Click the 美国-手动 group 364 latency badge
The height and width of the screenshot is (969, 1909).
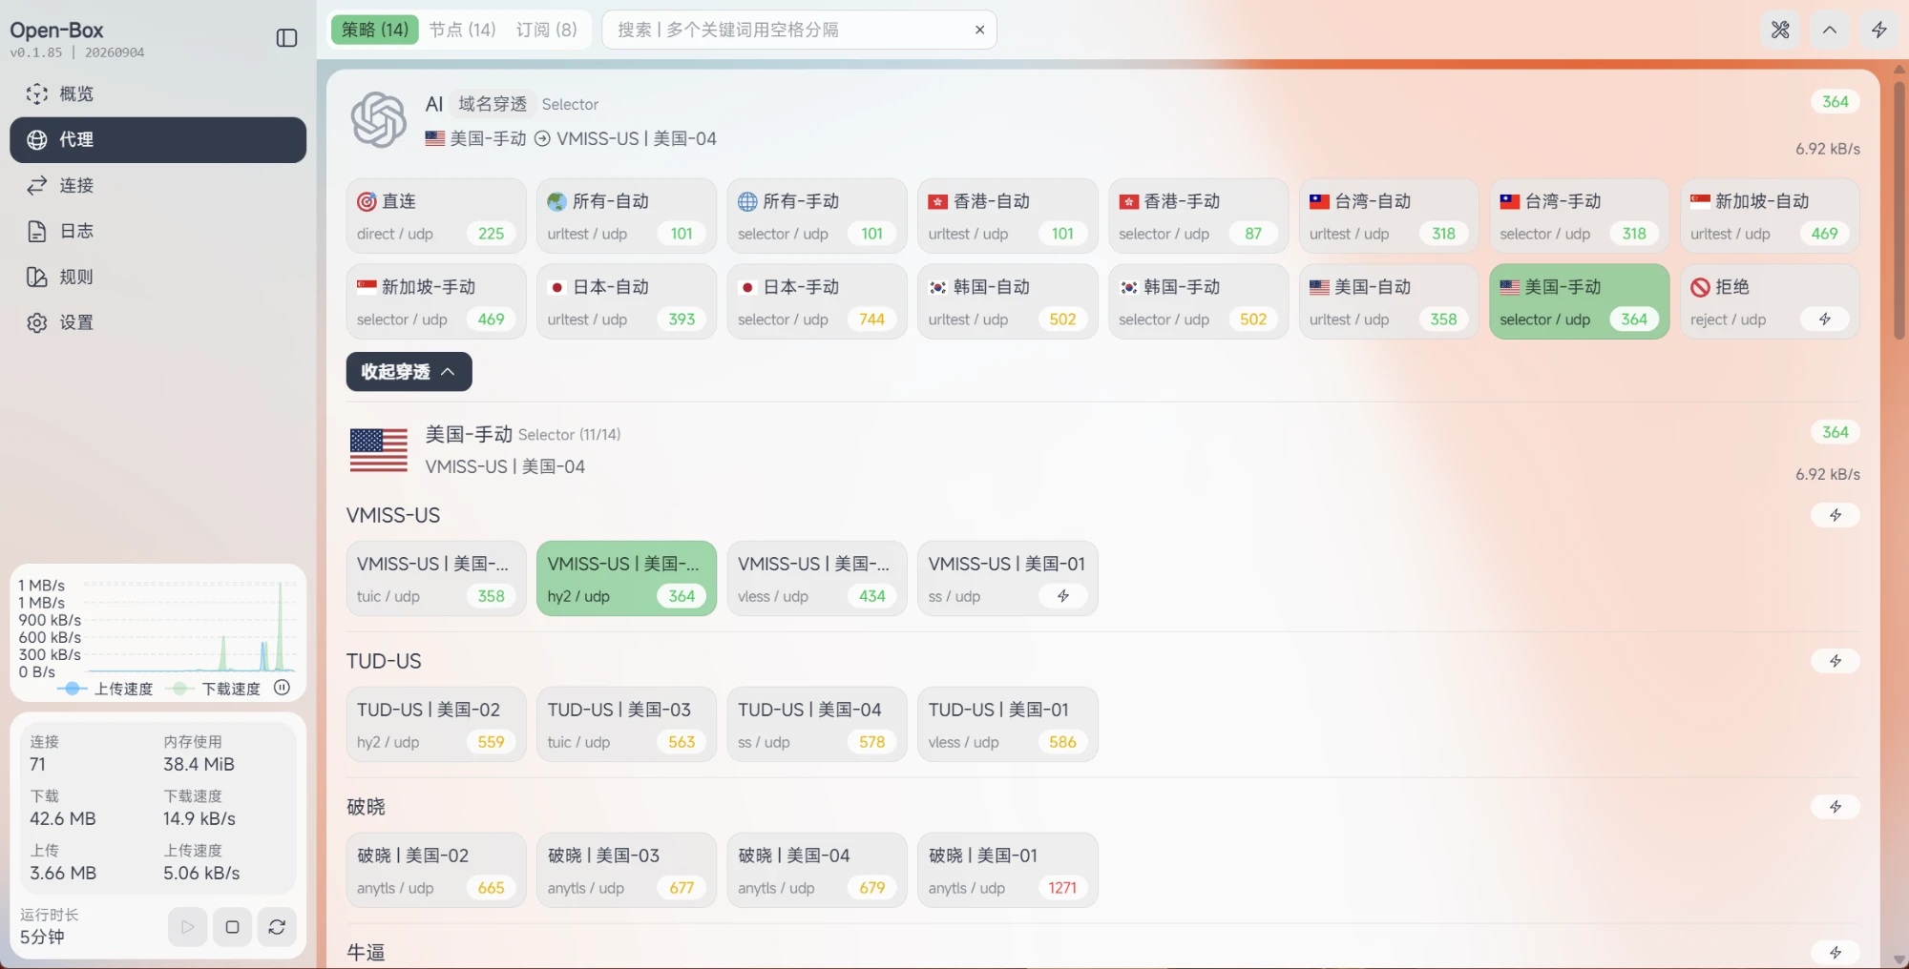(x=1836, y=433)
